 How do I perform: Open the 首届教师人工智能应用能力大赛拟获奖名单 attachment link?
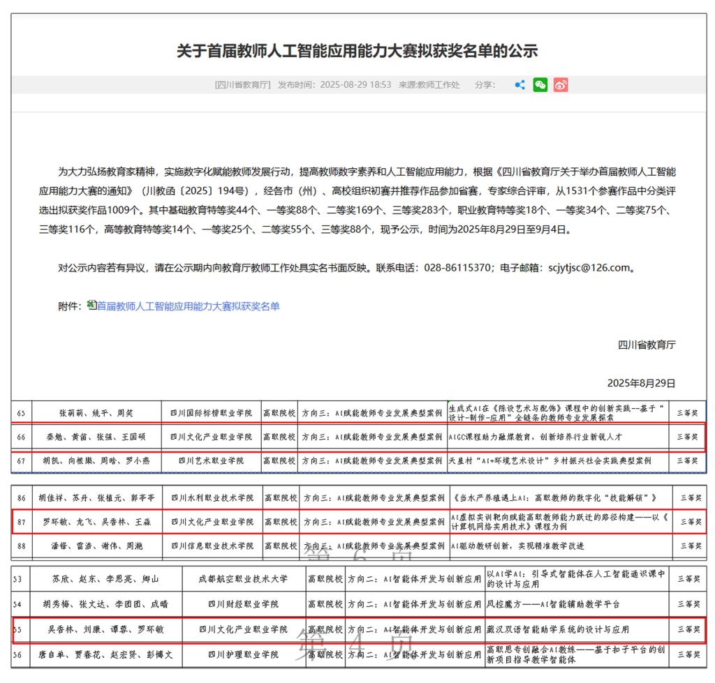(188, 306)
